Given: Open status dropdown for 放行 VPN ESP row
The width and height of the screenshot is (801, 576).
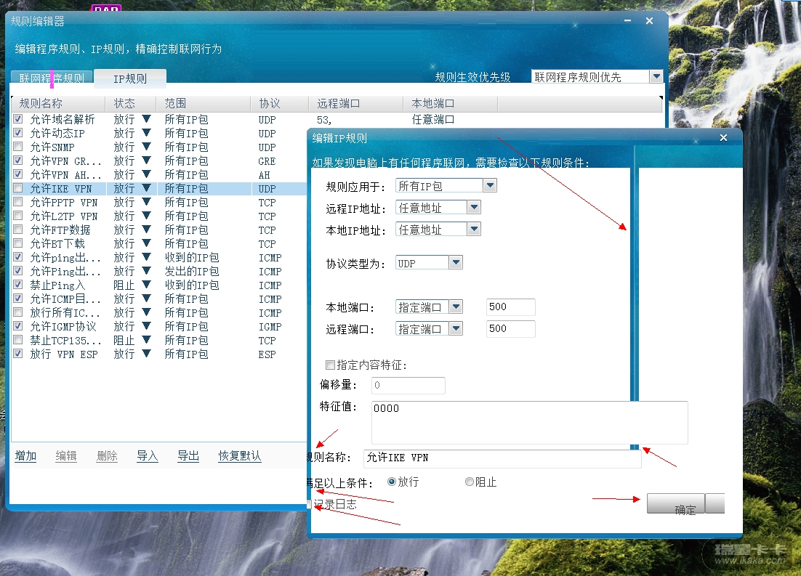Looking at the screenshot, I should pyautogui.click(x=147, y=353).
